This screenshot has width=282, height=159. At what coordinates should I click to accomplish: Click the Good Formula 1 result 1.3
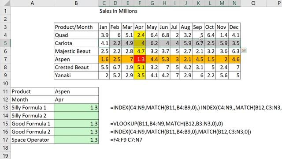tap(76, 124)
